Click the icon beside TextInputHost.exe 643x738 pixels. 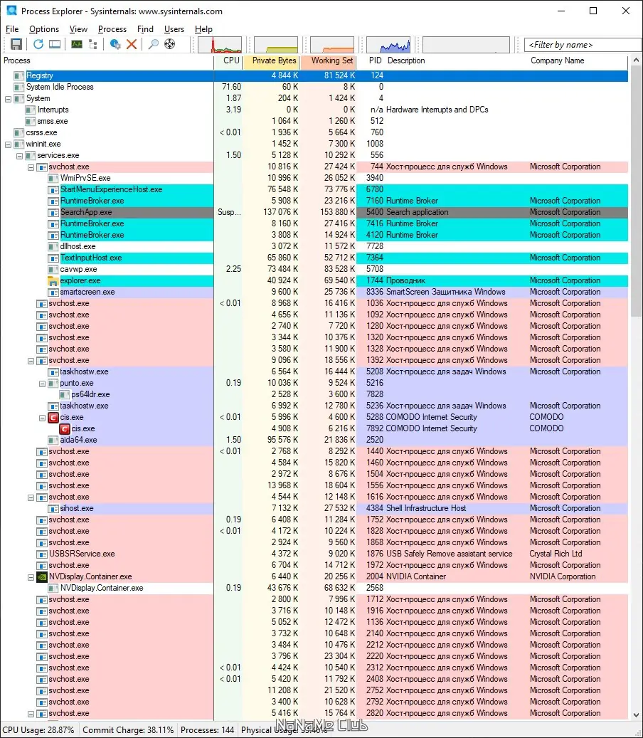pyautogui.click(x=53, y=258)
